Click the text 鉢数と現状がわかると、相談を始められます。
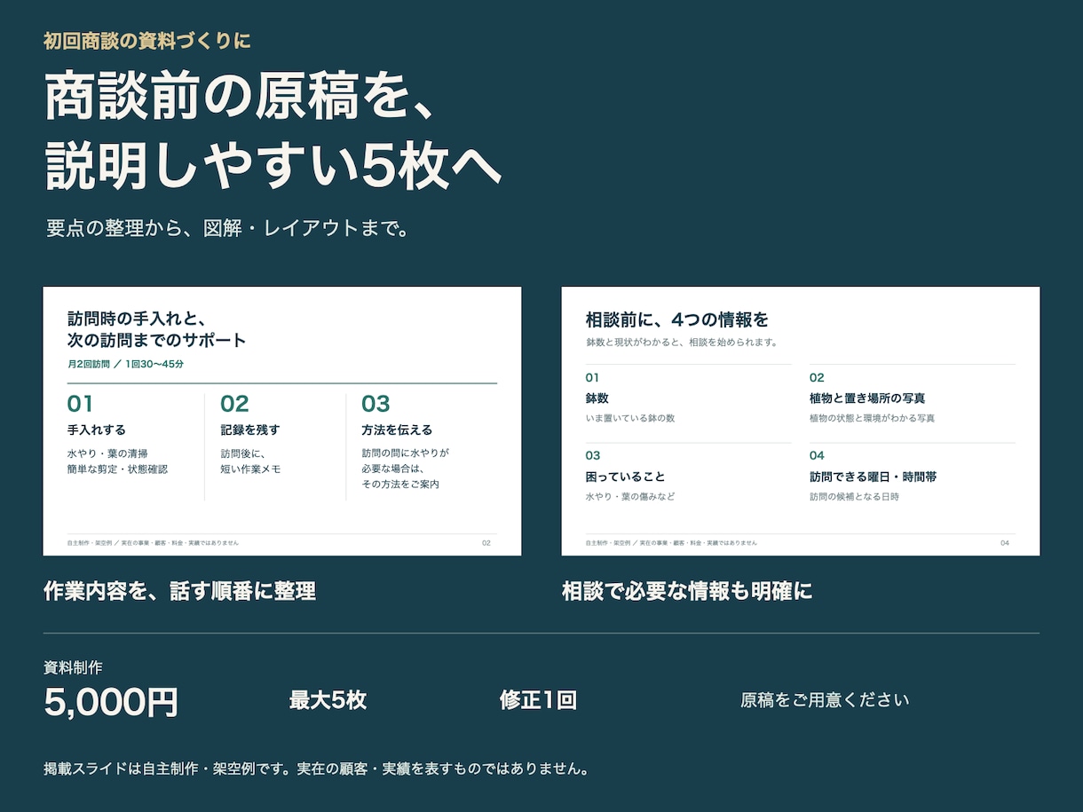 point(682,342)
